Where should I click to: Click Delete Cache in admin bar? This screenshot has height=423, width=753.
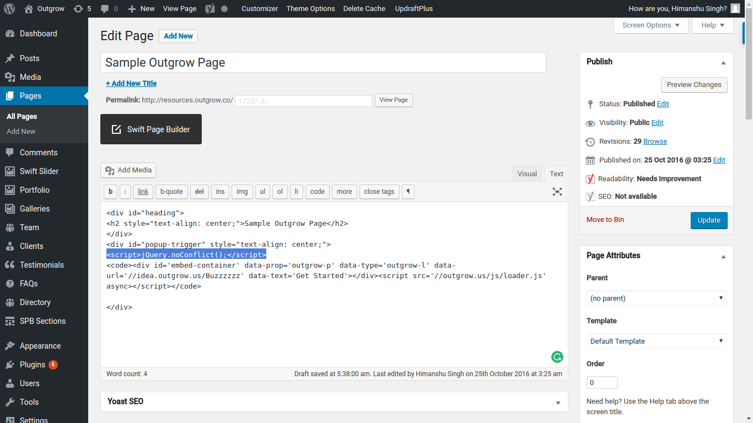point(364,8)
